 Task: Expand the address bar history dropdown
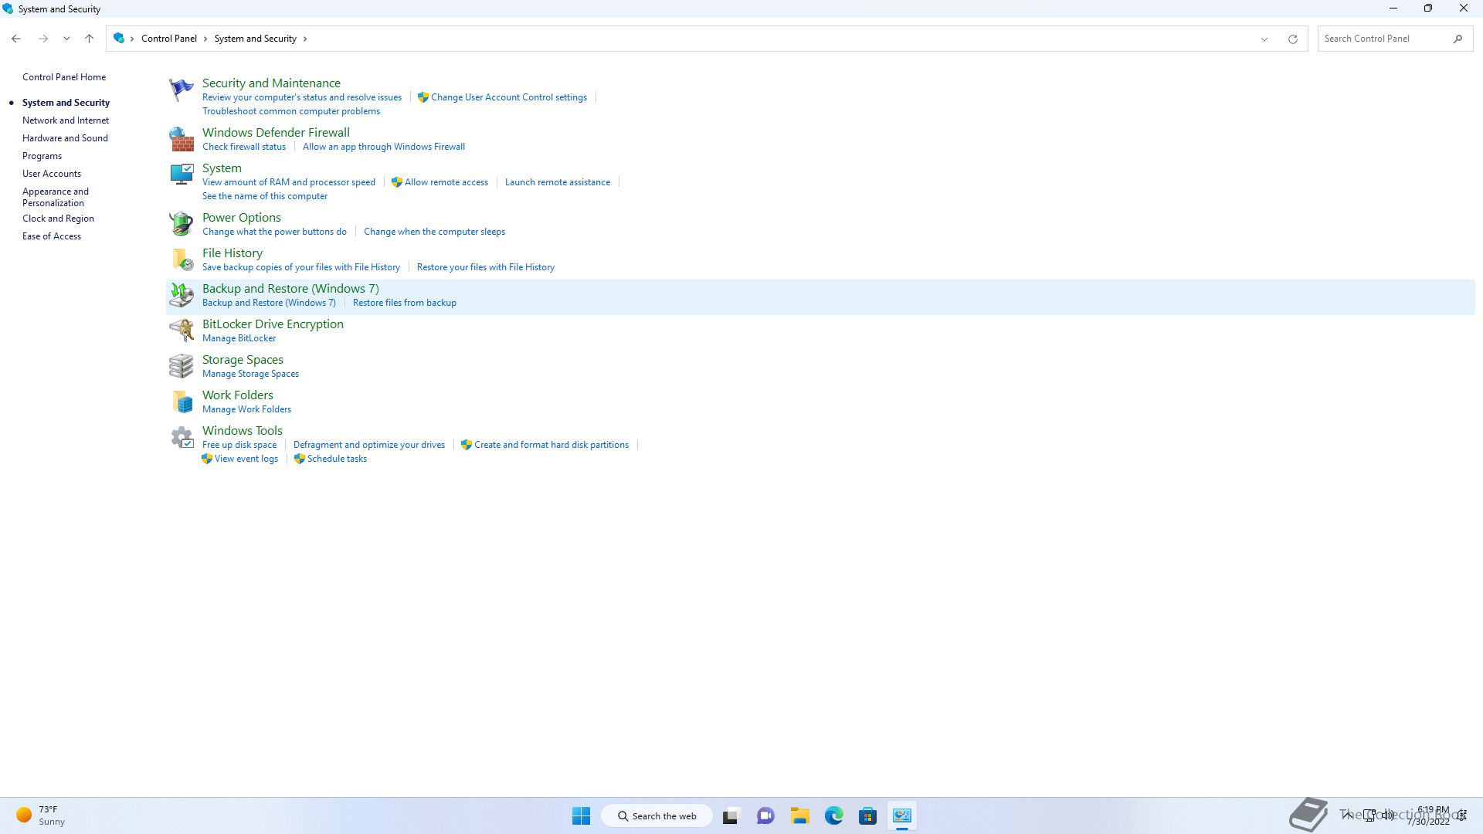coord(1264,39)
